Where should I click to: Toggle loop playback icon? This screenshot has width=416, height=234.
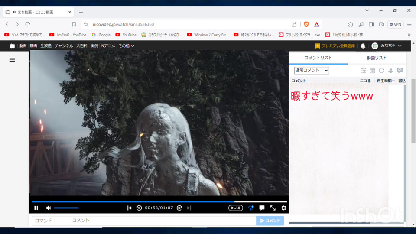click(x=251, y=208)
